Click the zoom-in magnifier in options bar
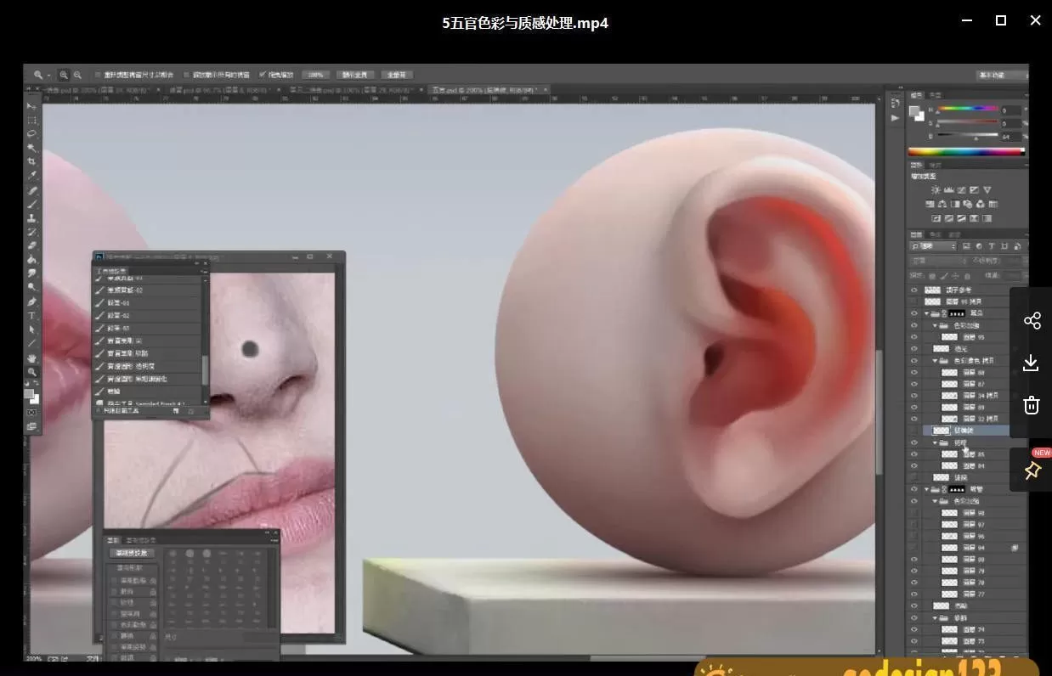This screenshot has width=1052, height=676. [63, 75]
